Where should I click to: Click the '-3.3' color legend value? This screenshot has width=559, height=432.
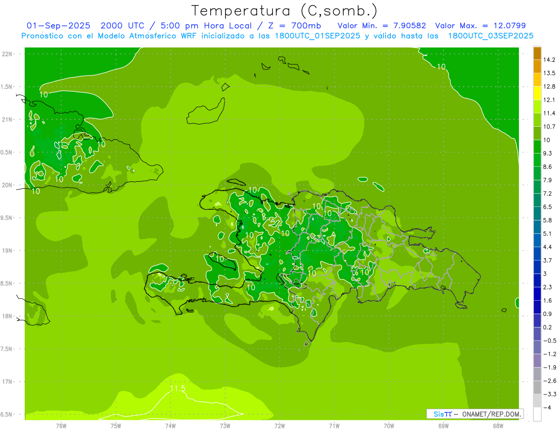click(549, 394)
